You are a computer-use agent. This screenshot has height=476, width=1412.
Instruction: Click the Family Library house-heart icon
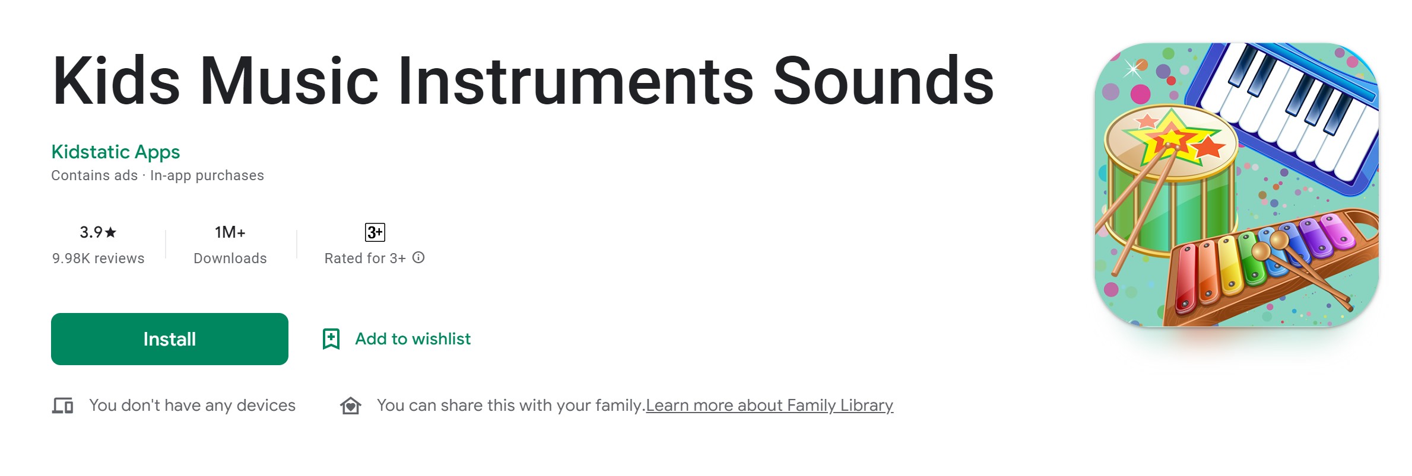[x=351, y=406]
